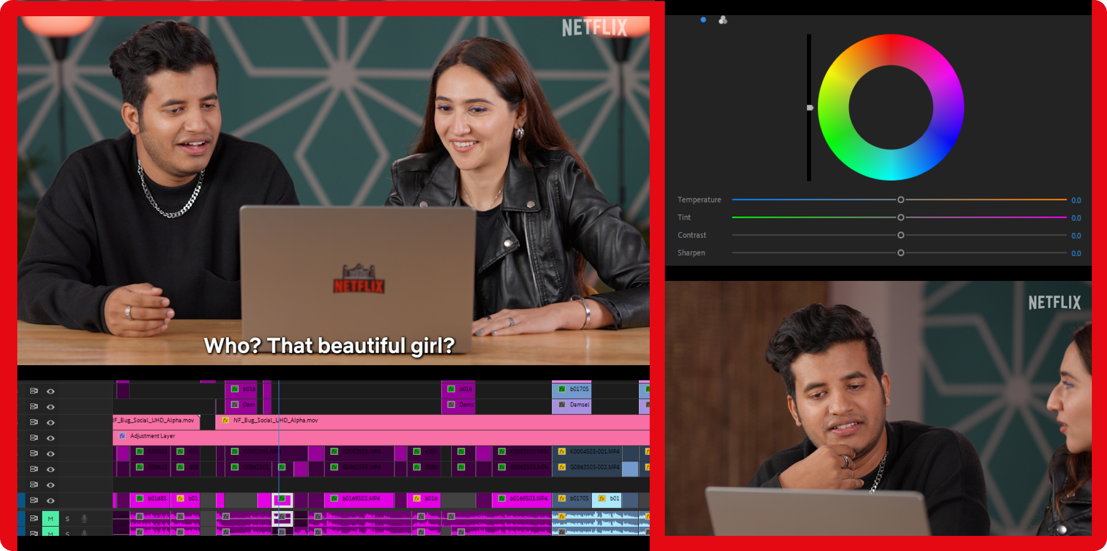Click the three-circle color icon above the wheel
Screen dimensions: 1107x551
click(723, 20)
